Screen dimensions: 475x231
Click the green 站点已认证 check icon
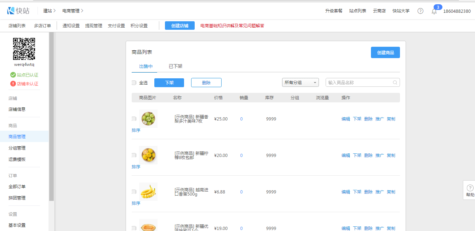13,75
